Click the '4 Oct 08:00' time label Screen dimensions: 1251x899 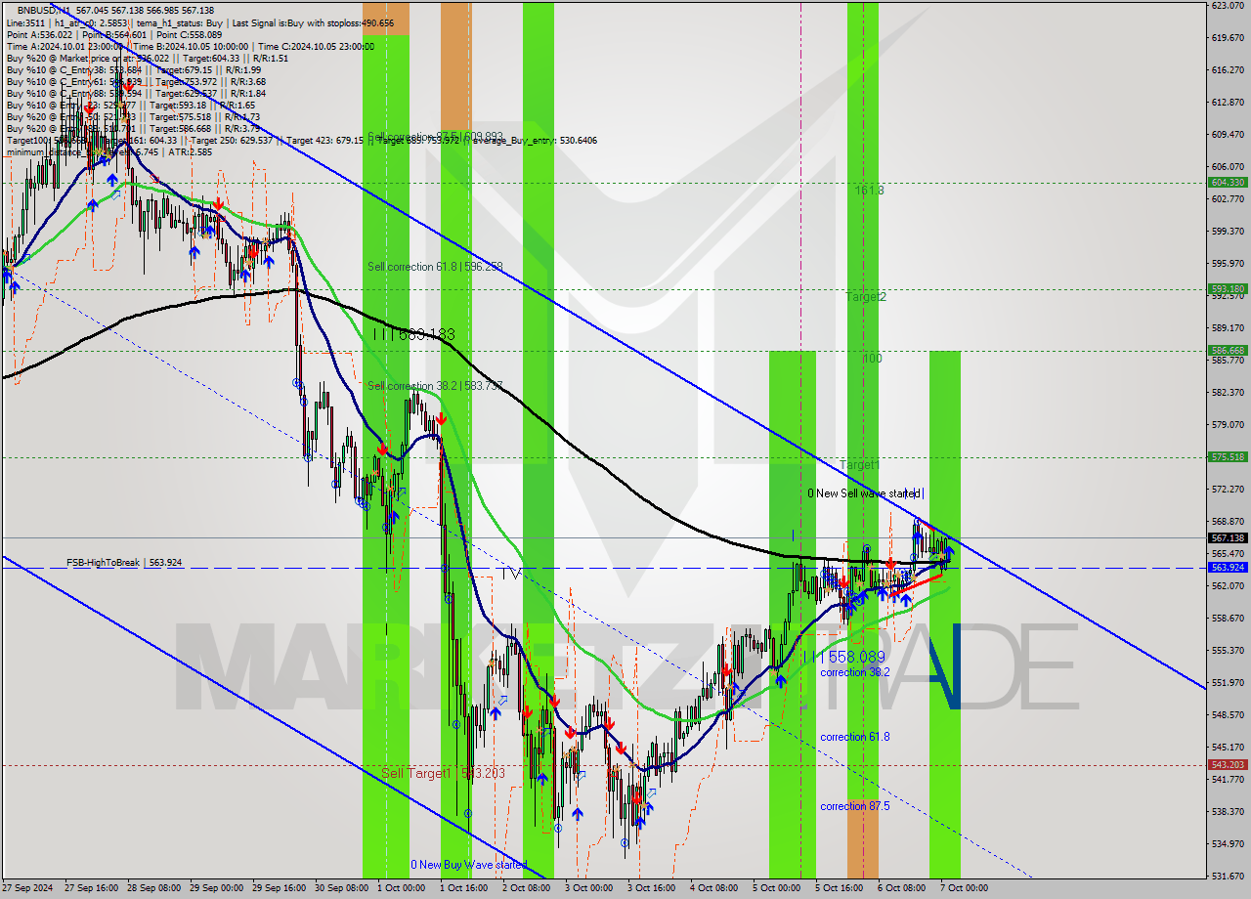tap(713, 888)
